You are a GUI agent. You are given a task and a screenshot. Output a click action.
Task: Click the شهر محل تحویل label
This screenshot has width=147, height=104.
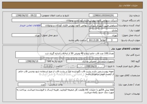50,35
